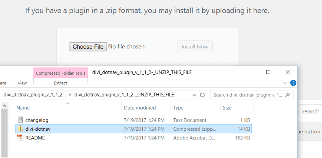
Task: Sort files by Size column header
Action: coord(227,108)
